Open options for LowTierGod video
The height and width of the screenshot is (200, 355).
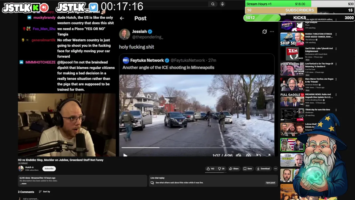click(336, 64)
